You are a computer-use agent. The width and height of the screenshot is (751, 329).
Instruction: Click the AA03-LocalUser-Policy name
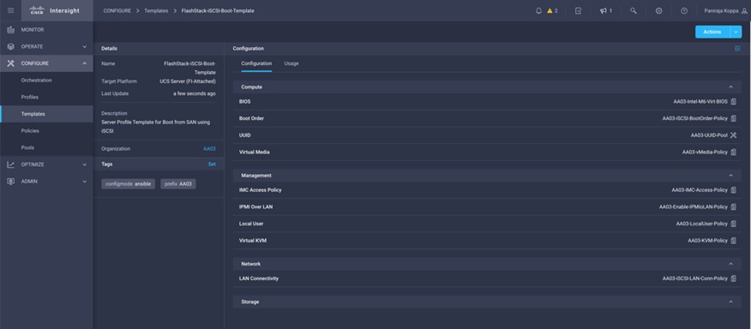pos(701,224)
